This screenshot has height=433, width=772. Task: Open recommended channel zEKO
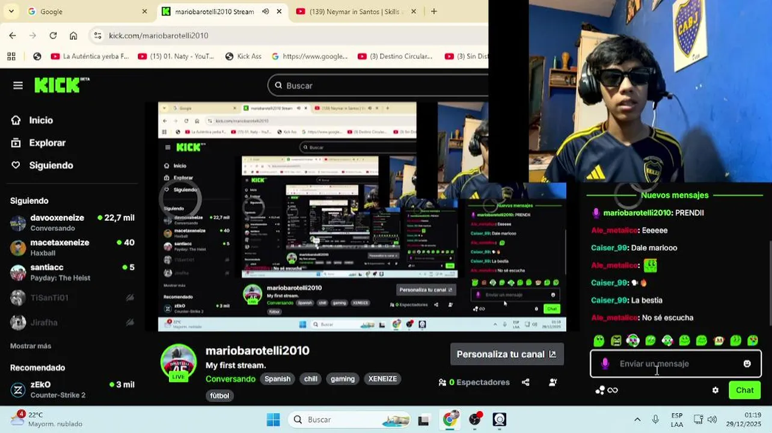[x=72, y=389]
